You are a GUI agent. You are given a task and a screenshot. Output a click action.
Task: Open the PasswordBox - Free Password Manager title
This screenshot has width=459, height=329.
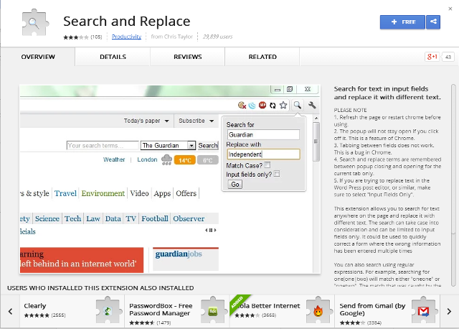(x=161, y=310)
